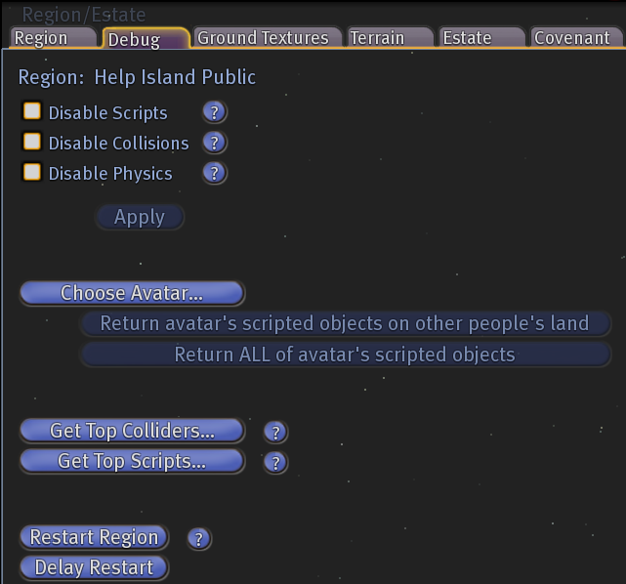Click help icon next to Get Top Scripts

coord(275,462)
